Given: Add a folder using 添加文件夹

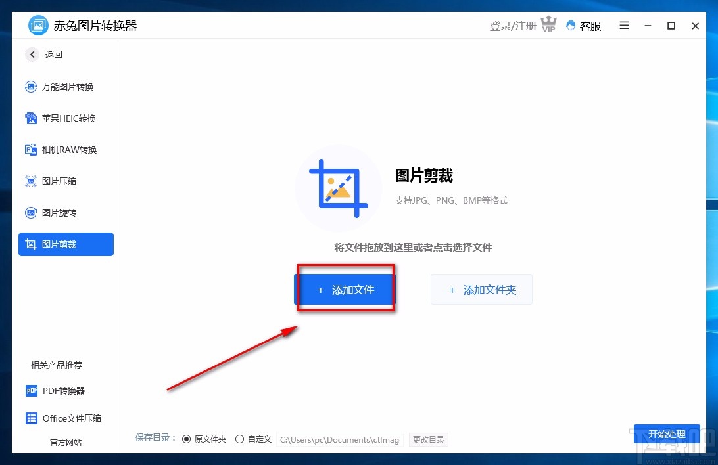Looking at the screenshot, I should point(481,289).
